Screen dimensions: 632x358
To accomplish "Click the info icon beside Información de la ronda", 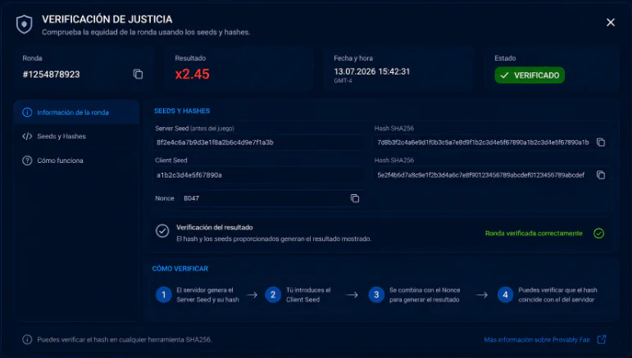I will 27,112.
